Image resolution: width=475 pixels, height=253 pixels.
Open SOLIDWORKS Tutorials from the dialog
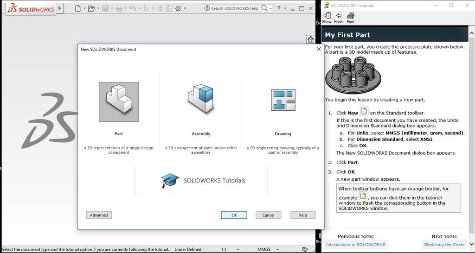tap(201, 180)
